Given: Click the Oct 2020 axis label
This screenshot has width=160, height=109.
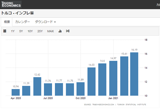Looking at the screenshot, I should tap(81, 98).
